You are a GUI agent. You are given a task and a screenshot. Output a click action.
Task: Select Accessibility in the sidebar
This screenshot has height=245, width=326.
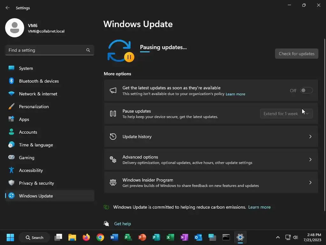[x=49, y=170]
